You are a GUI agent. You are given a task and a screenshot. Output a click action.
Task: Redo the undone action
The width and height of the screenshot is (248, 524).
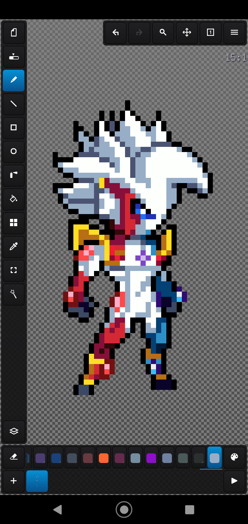139,33
